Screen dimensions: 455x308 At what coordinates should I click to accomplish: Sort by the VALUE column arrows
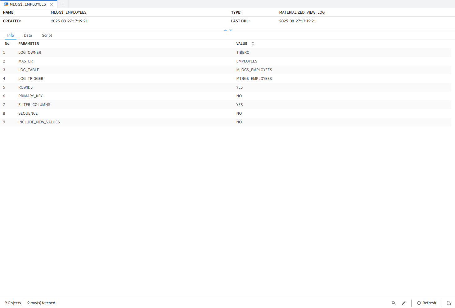(x=253, y=44)
